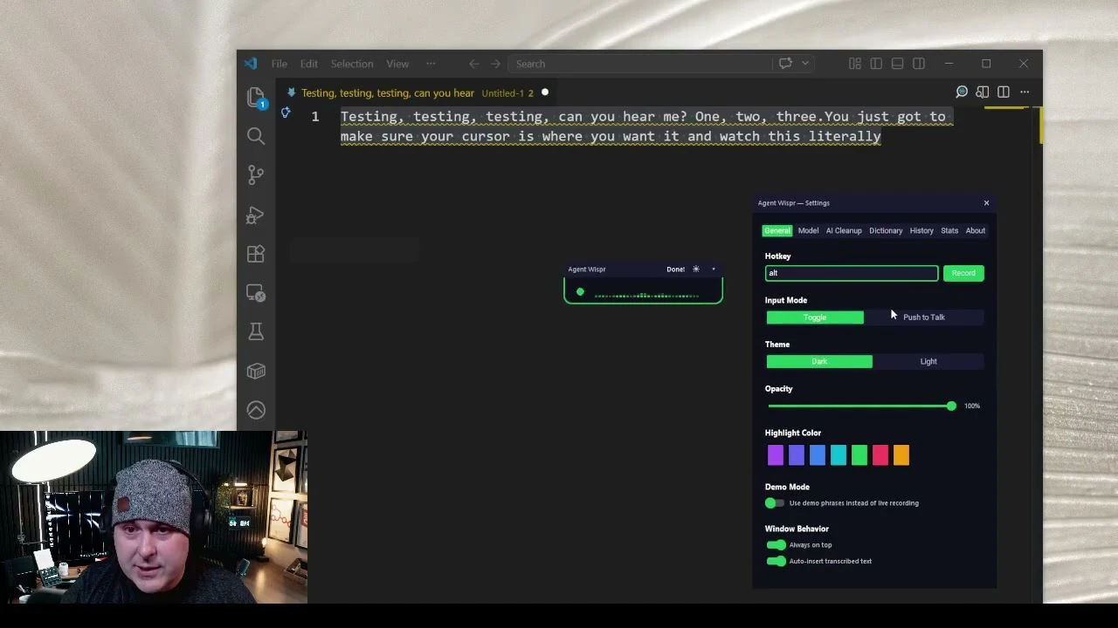The height and width of the screenshot is (628, 1118).
Task: Open the Edit menu
Action: coord(309,64)
